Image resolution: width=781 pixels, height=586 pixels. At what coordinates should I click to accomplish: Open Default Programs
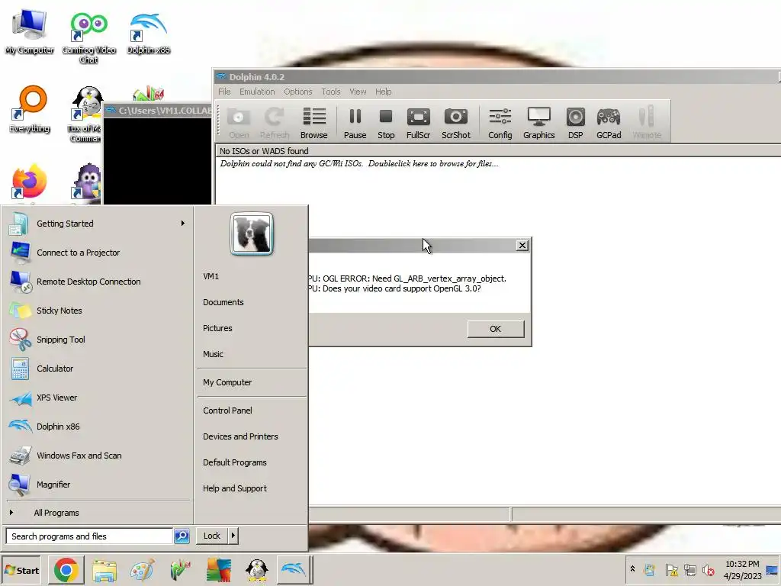(235, 462)
